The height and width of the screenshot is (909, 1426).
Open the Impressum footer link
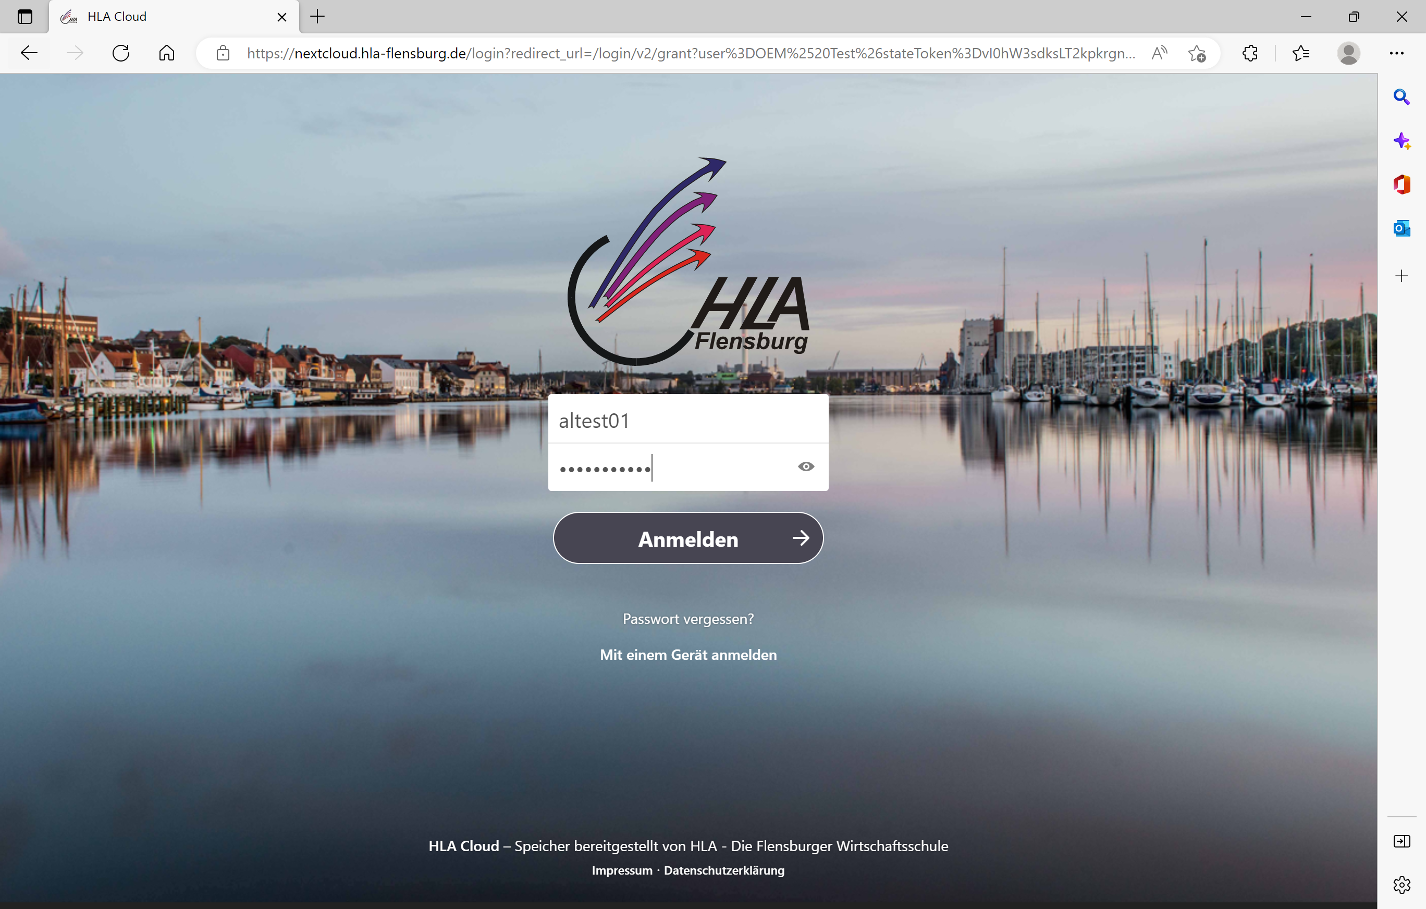coord(622,870)
